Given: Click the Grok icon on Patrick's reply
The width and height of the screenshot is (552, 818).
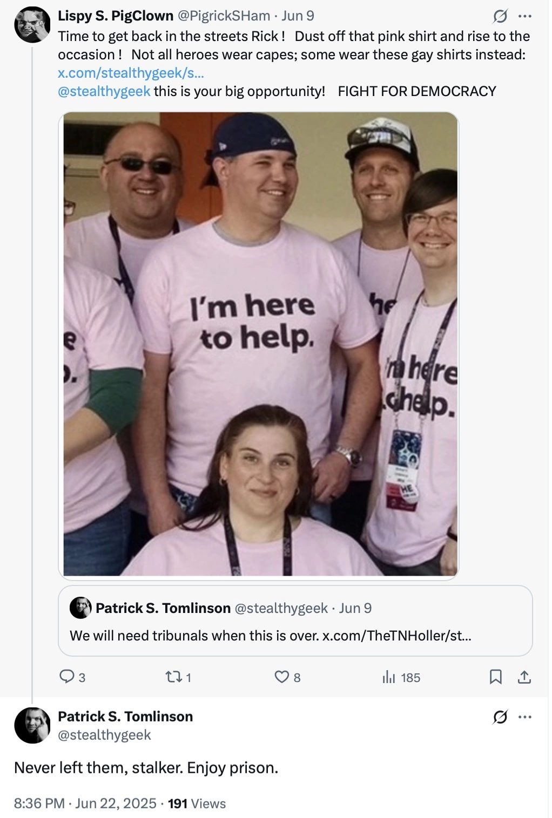Looking at the screenshot, I should pyautogui.click(x=500, y=717).
